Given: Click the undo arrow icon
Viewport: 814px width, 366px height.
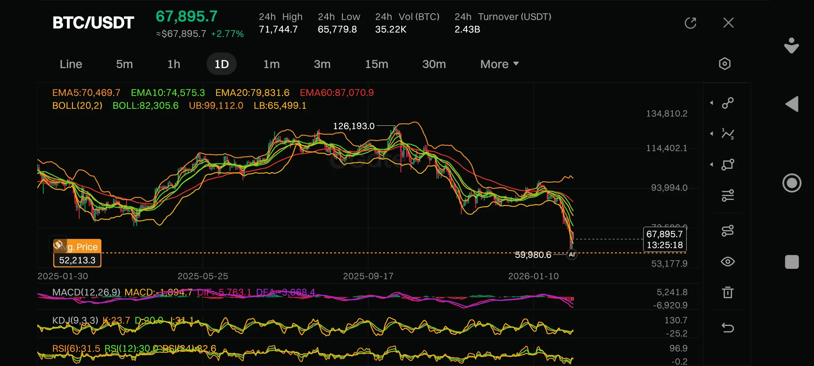Looking at the screenshot, I should coord(728,328).
